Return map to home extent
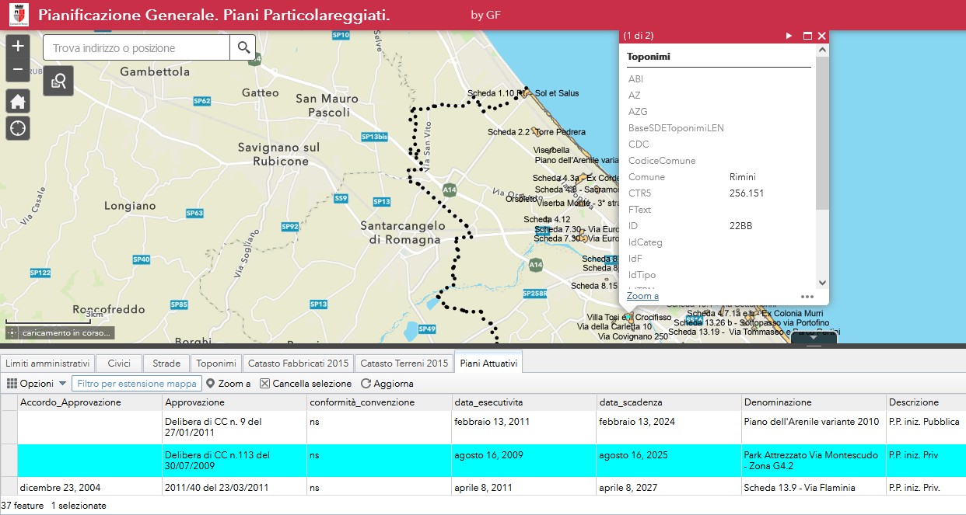966x515 pixels. (x=18, y=101)
